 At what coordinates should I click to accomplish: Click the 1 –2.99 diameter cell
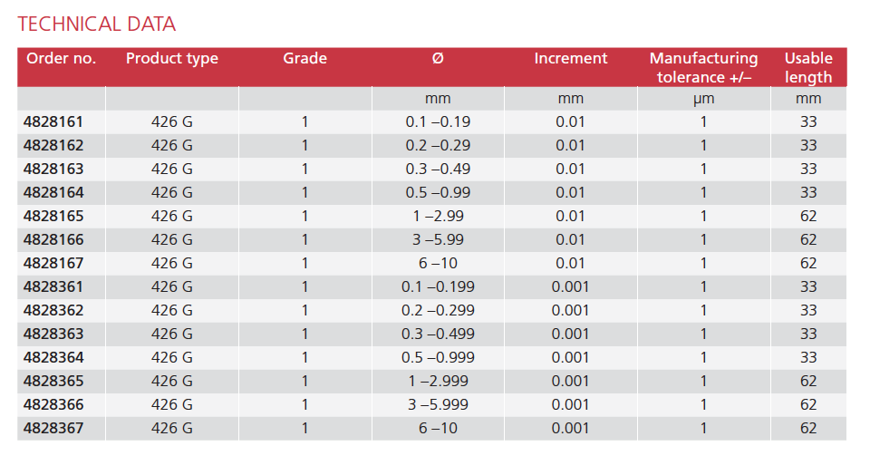tap(438, 216)
